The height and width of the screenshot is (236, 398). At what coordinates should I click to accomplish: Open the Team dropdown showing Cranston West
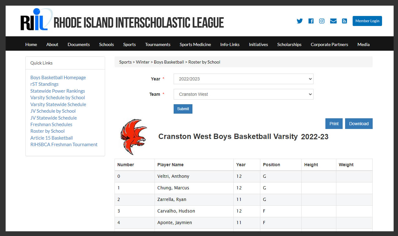coord(243,94)
